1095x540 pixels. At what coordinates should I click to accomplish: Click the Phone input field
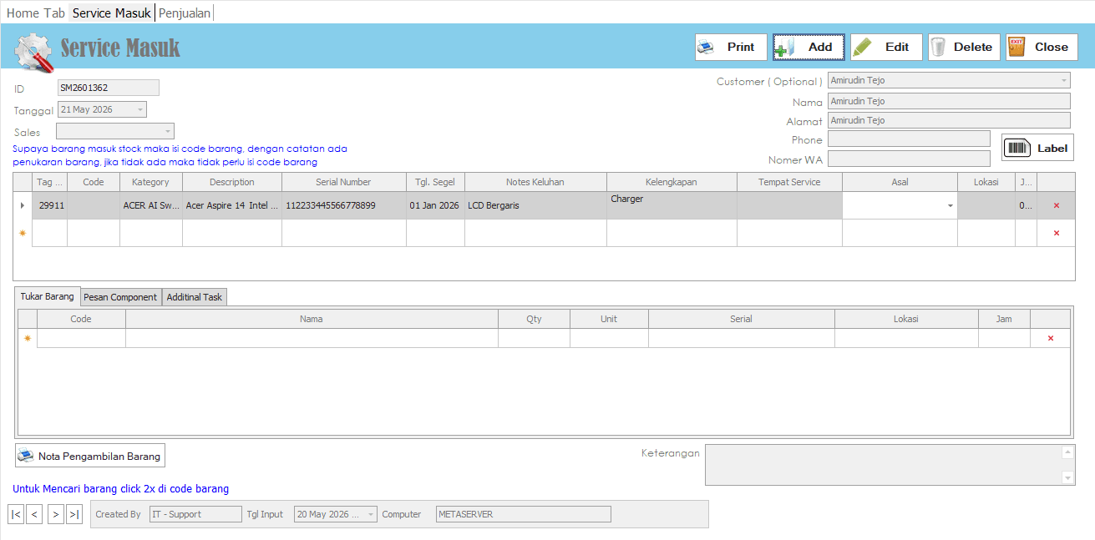[909, 139]
